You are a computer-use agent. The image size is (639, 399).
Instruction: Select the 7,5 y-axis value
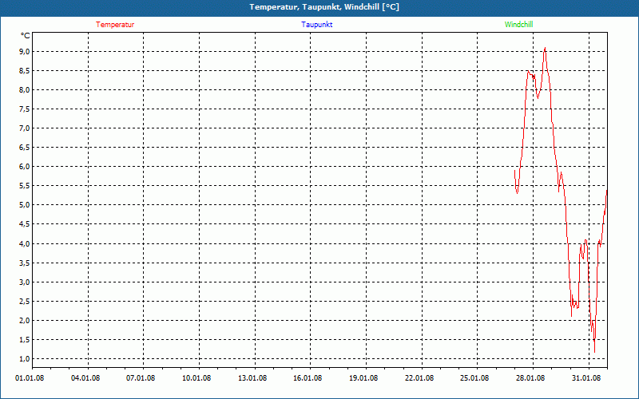[x=25, y=109]
